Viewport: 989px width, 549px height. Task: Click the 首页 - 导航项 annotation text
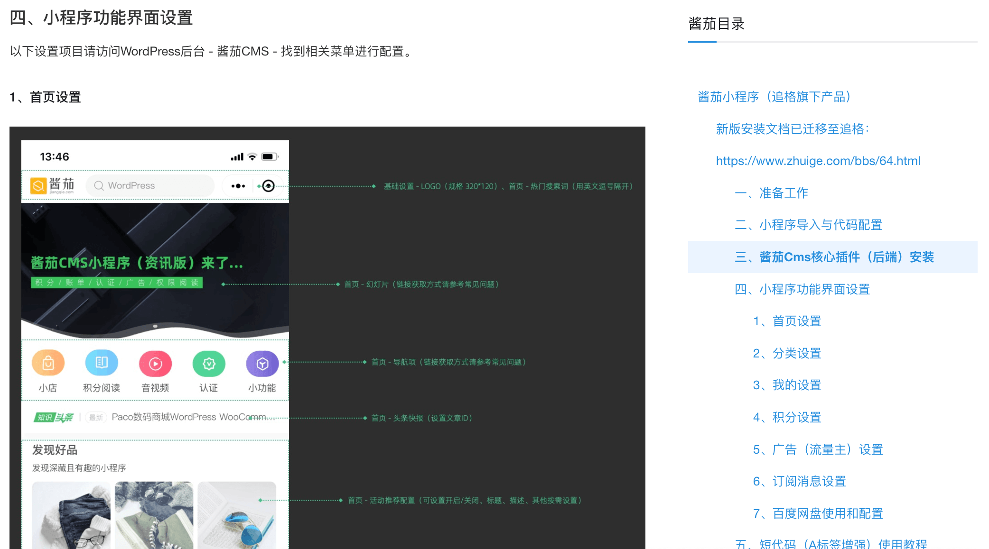pos(448,362)
